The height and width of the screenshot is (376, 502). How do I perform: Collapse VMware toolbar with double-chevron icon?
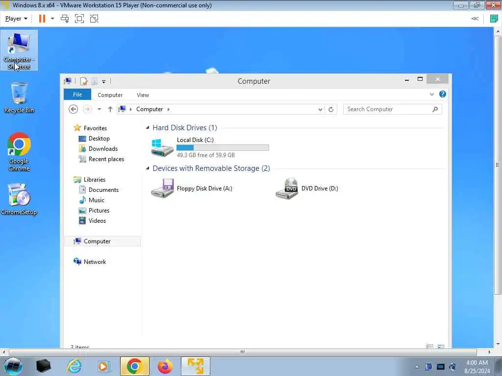(x=475, y=19)
